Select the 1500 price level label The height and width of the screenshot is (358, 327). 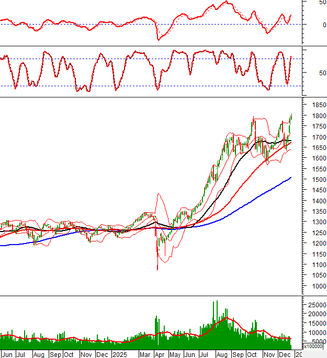coord(314,180)
